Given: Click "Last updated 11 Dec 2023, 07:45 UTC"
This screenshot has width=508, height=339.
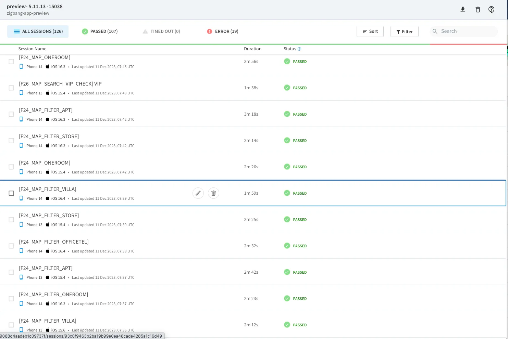Looking at the screenshot, I should pyautogui.click(x=103, y=67).
